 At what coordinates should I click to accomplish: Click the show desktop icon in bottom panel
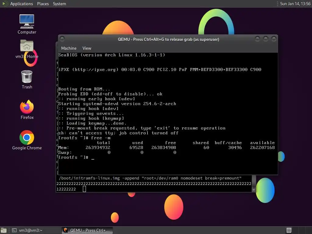(4, 230)
